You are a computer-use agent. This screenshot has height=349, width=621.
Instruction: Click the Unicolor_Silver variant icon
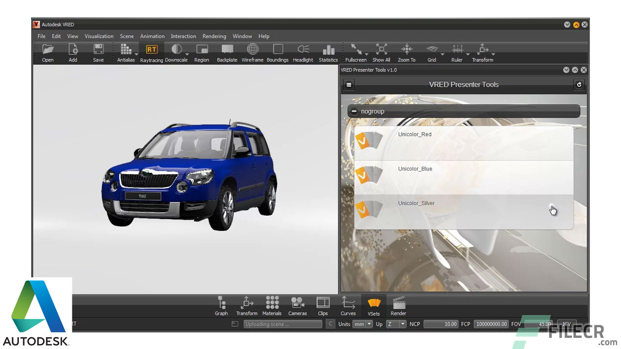point(369,209)
